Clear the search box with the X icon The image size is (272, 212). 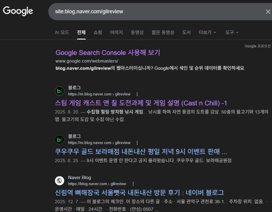pyautogui.click(x=268, y=12)
